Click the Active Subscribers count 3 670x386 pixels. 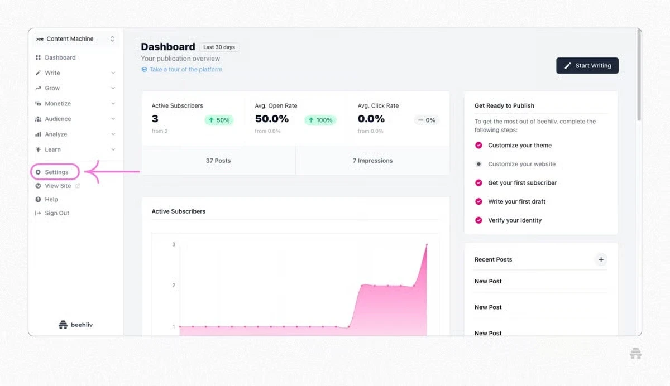click(155, 119)
